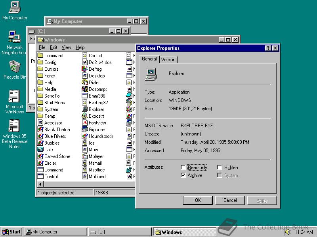Switch to the Version tab

168,60
